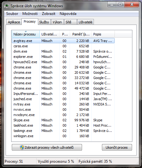Click Zobrazit procesy všech uživatelů button

[x=47, y=147]
